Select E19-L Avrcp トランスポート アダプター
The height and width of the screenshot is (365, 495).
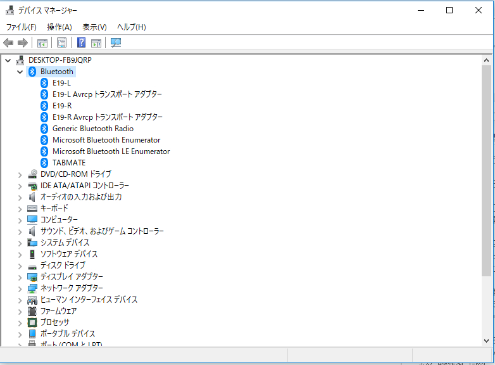tap(107, 94)
